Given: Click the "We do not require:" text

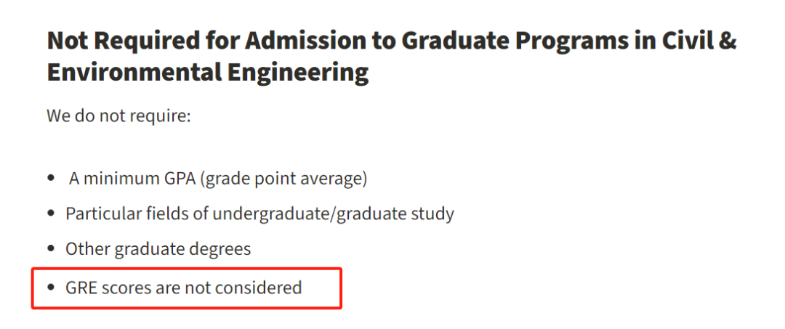Looking at the screenshot, I should (x=118, y=115).
